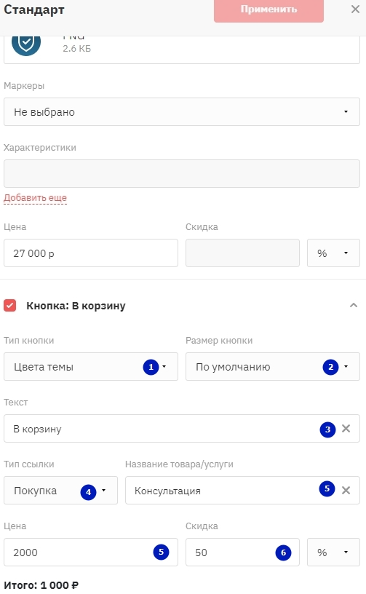Screen dimensions: 366x594
Task: Clear the 'В корзину' text field
Action: coord(346,429)
